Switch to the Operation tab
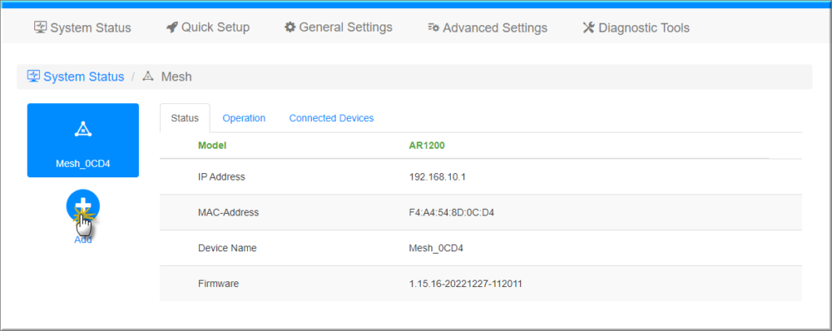The image size is (832, 331). (244, 118)
